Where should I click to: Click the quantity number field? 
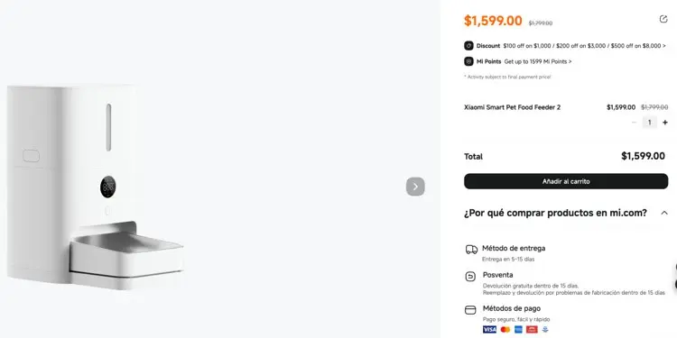pyautogui.click(x=649, y=123)
